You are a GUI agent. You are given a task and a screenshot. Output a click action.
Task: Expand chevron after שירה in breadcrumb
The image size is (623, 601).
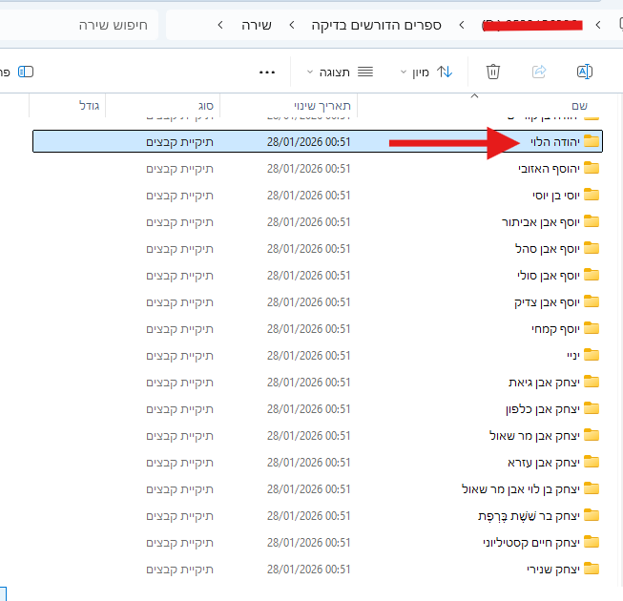point(221,24)
